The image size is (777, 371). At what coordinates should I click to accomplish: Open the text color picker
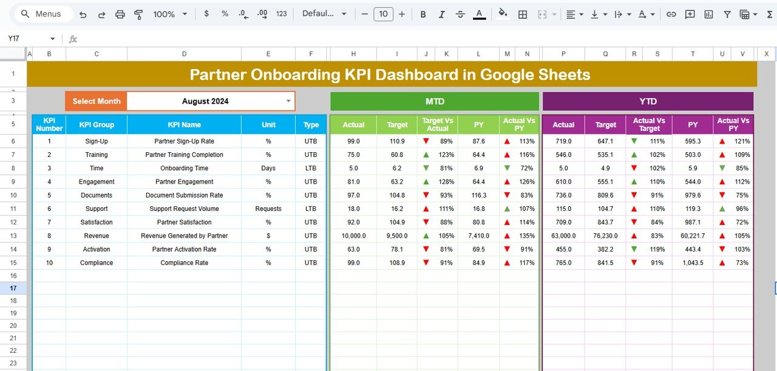(479, 13)
